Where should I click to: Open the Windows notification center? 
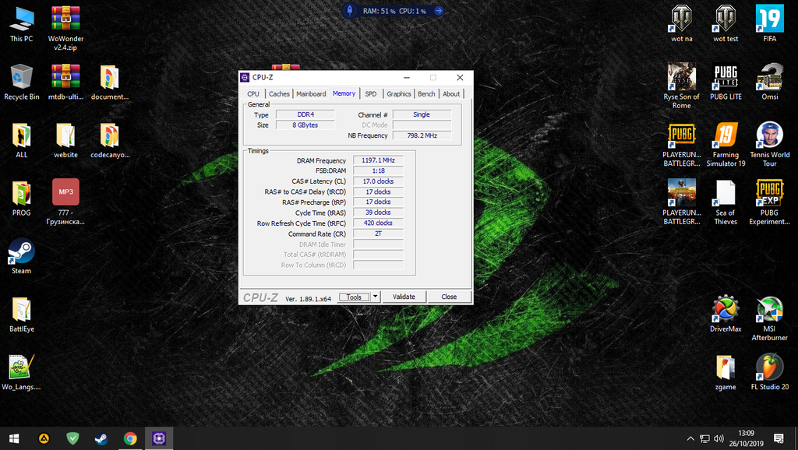[778, 438]
